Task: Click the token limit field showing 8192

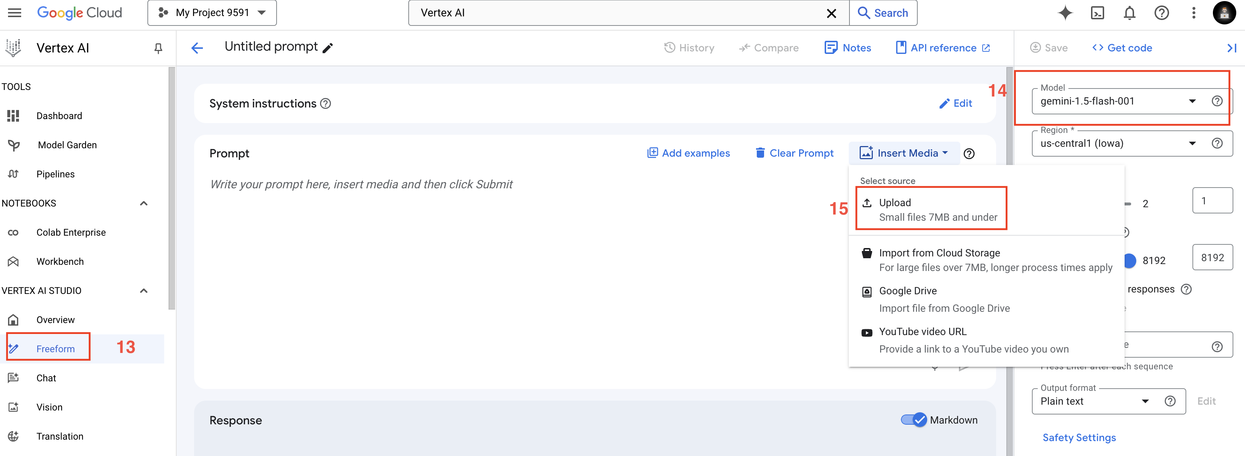Action: coord(1212,258)
